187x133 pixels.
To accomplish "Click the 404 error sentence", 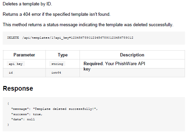I will click(x=57, y=14).
